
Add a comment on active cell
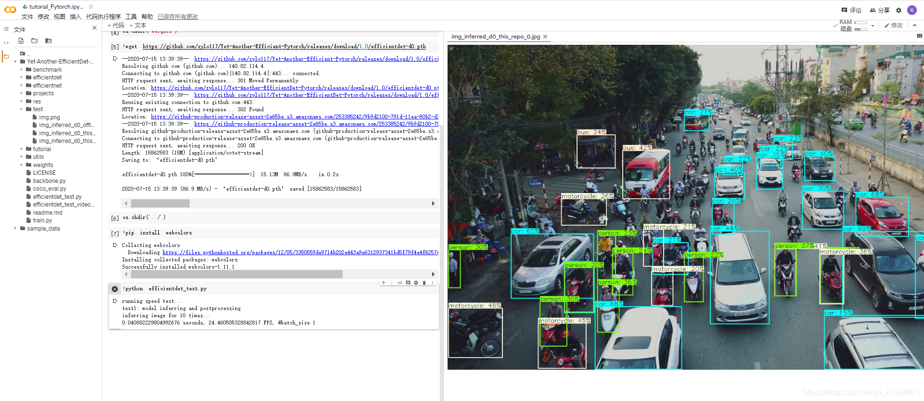408,283
